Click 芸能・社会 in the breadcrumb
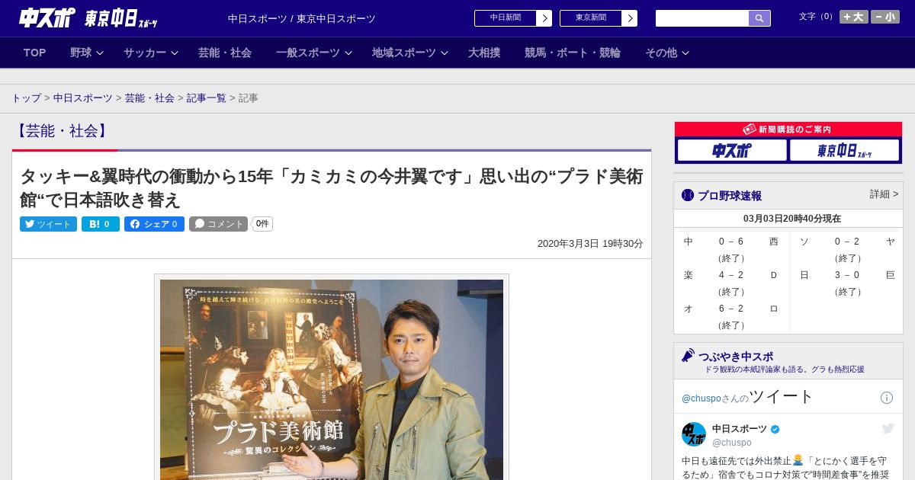This screenshot has height=480, width=915. (150, 98)
